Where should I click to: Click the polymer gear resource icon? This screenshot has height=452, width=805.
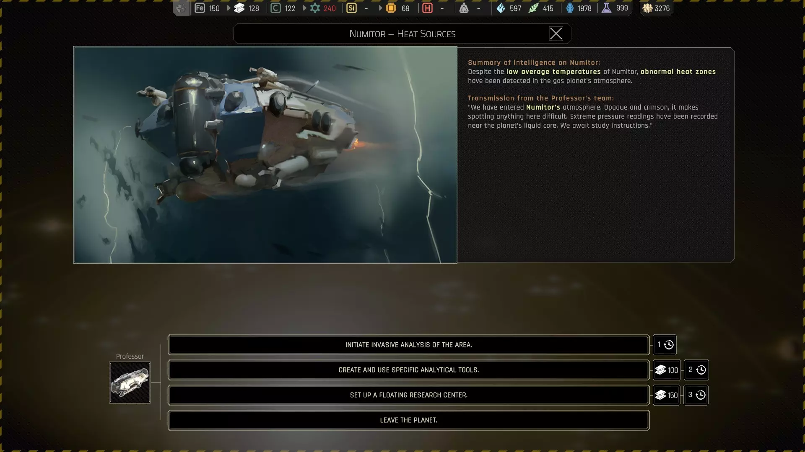(315, 8)
